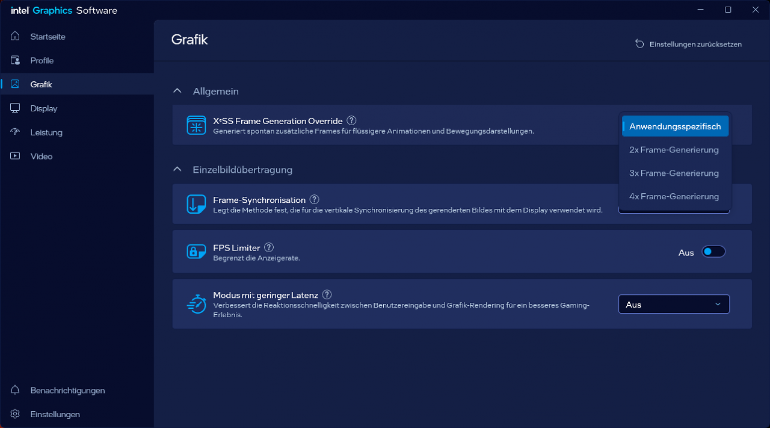The height and width of the screenshot is (428, 770).
Task: Select Anwendungsspezifisch in the dropdown list
Action: tap(675, 126)
